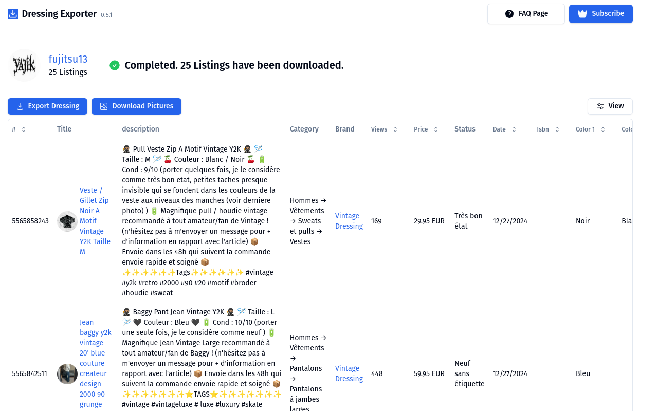Open Jean baggy y2k vintage listing

[96, 363]
